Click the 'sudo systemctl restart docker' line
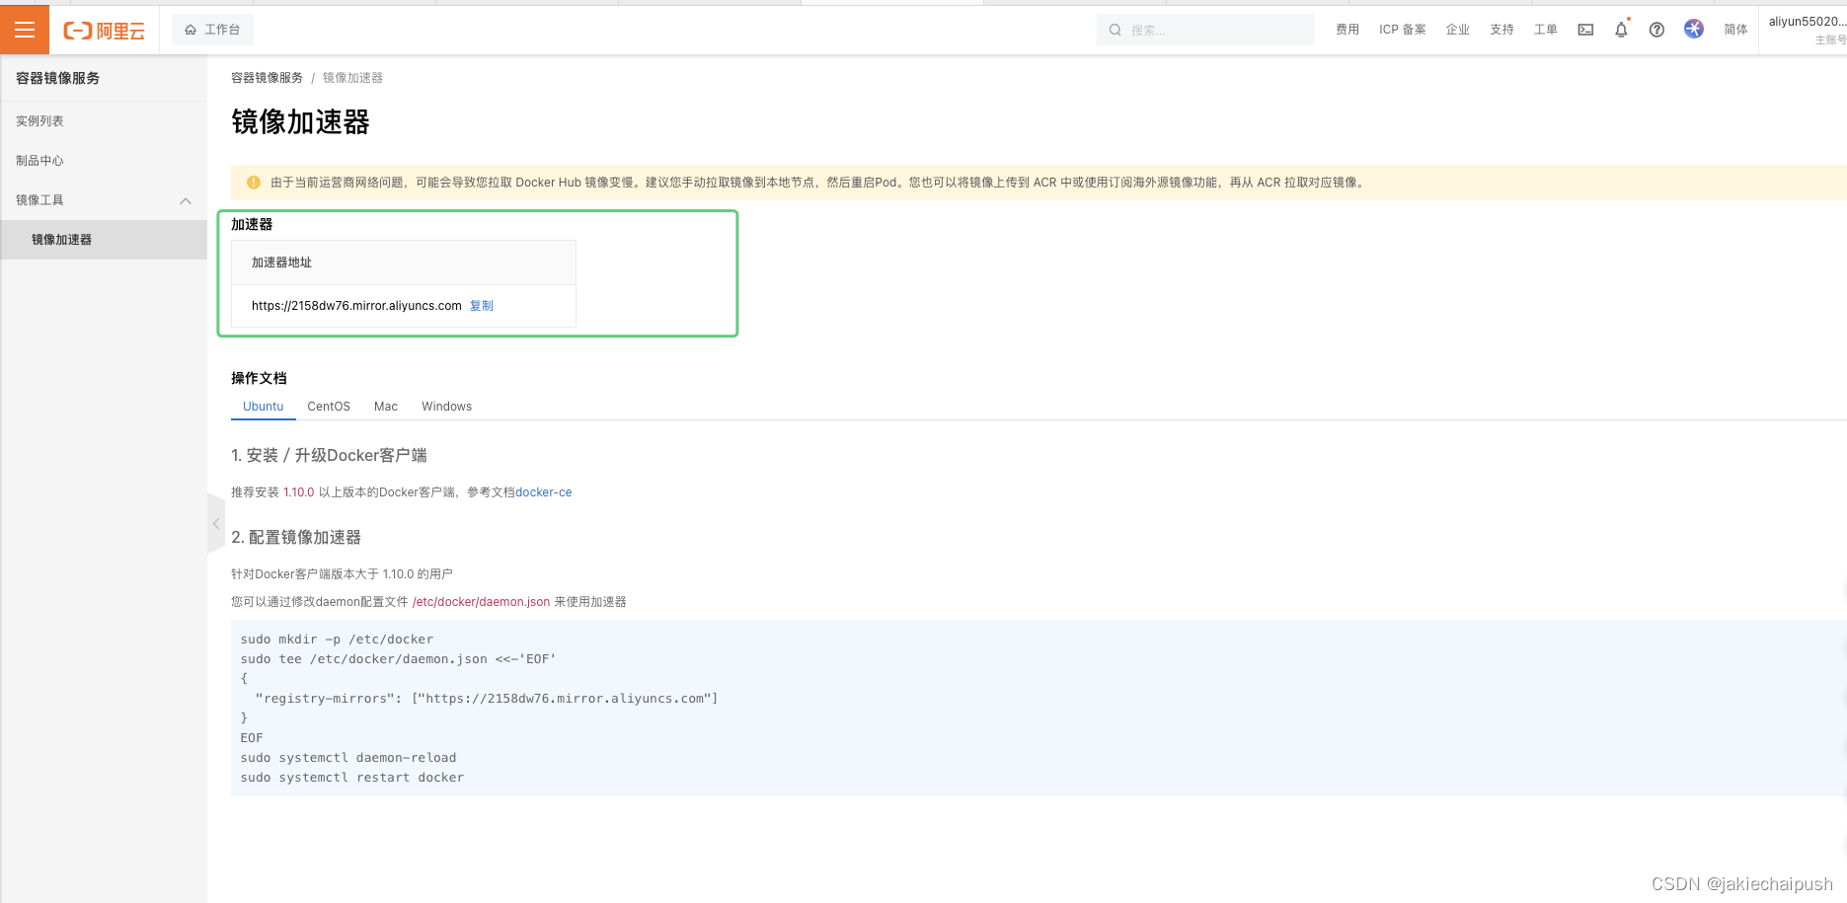Viewport: 1847px width, 903px height. coord(352,778)
